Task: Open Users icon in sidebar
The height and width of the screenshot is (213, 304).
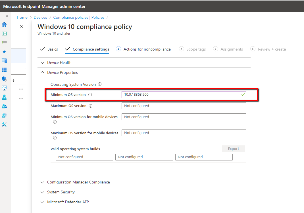Action: (x=4, y=97)
